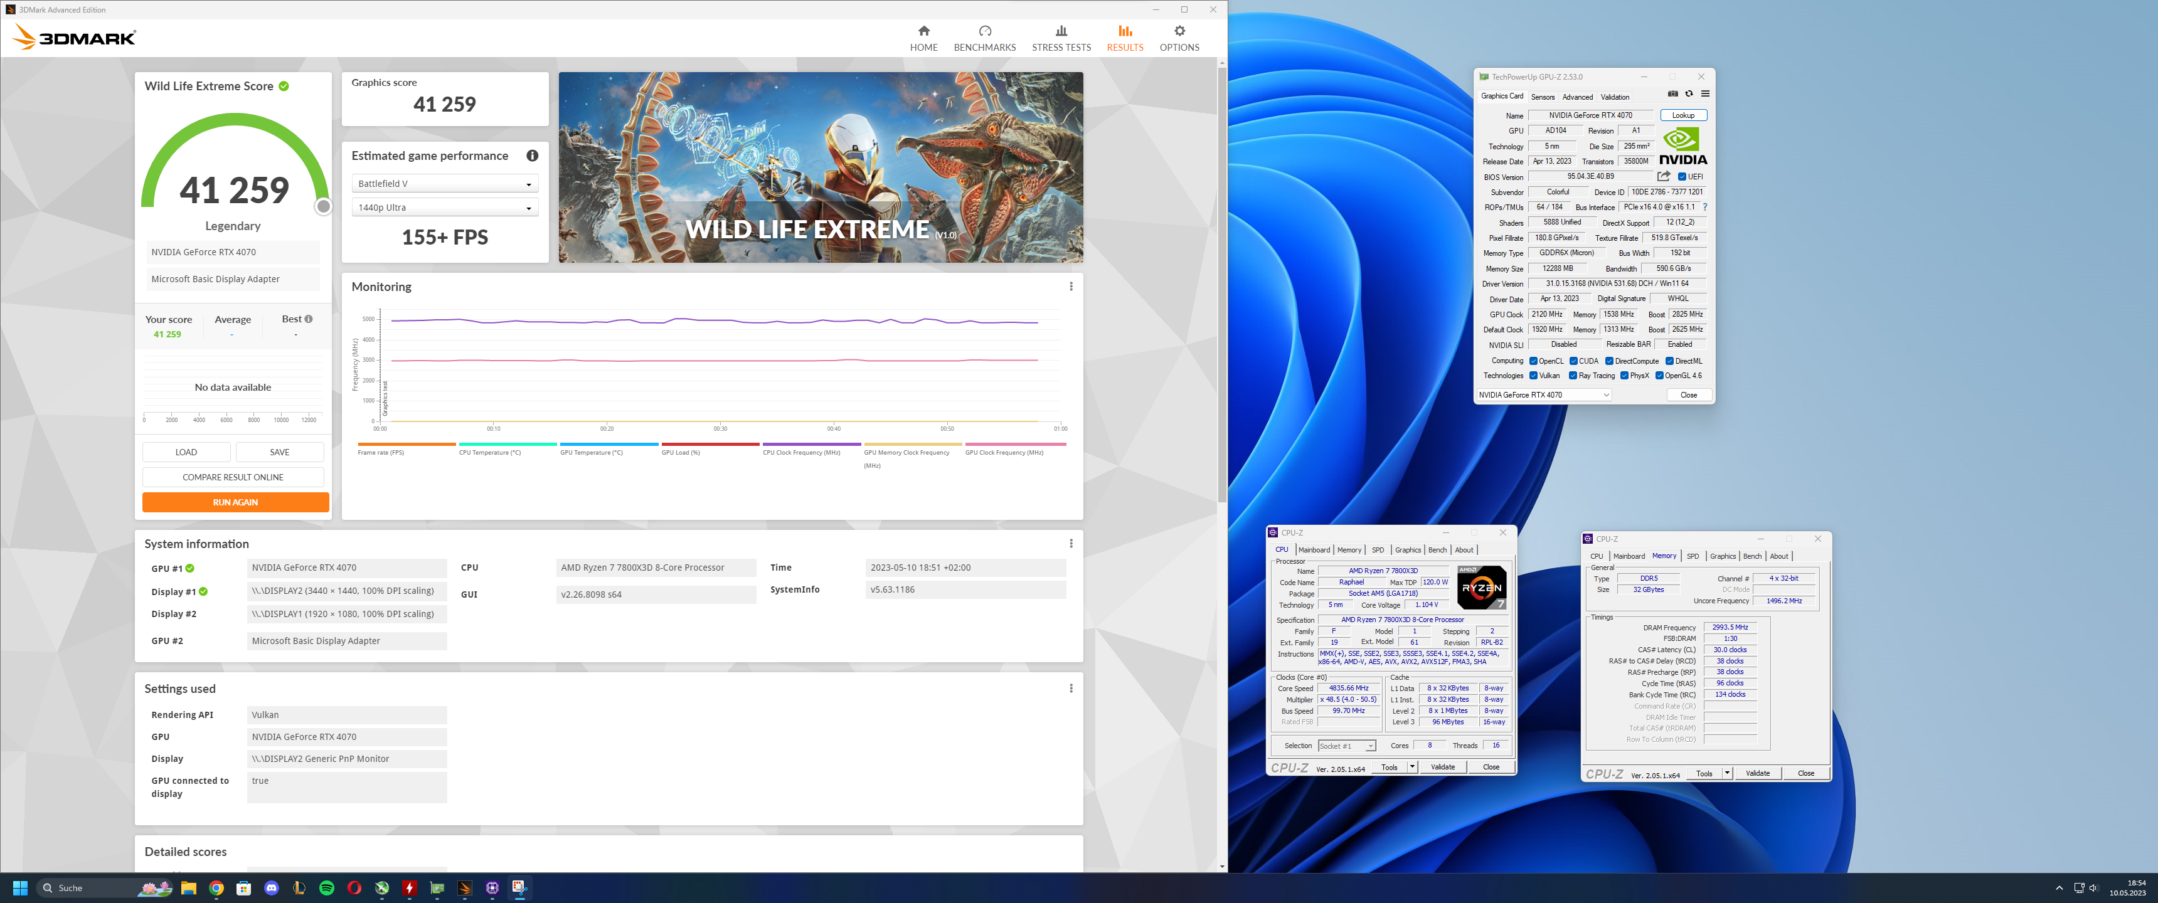Screen dimensions: 2158x903
Task: Click the Wild Life Extreme banner image
Action: (x=820, y=167)
